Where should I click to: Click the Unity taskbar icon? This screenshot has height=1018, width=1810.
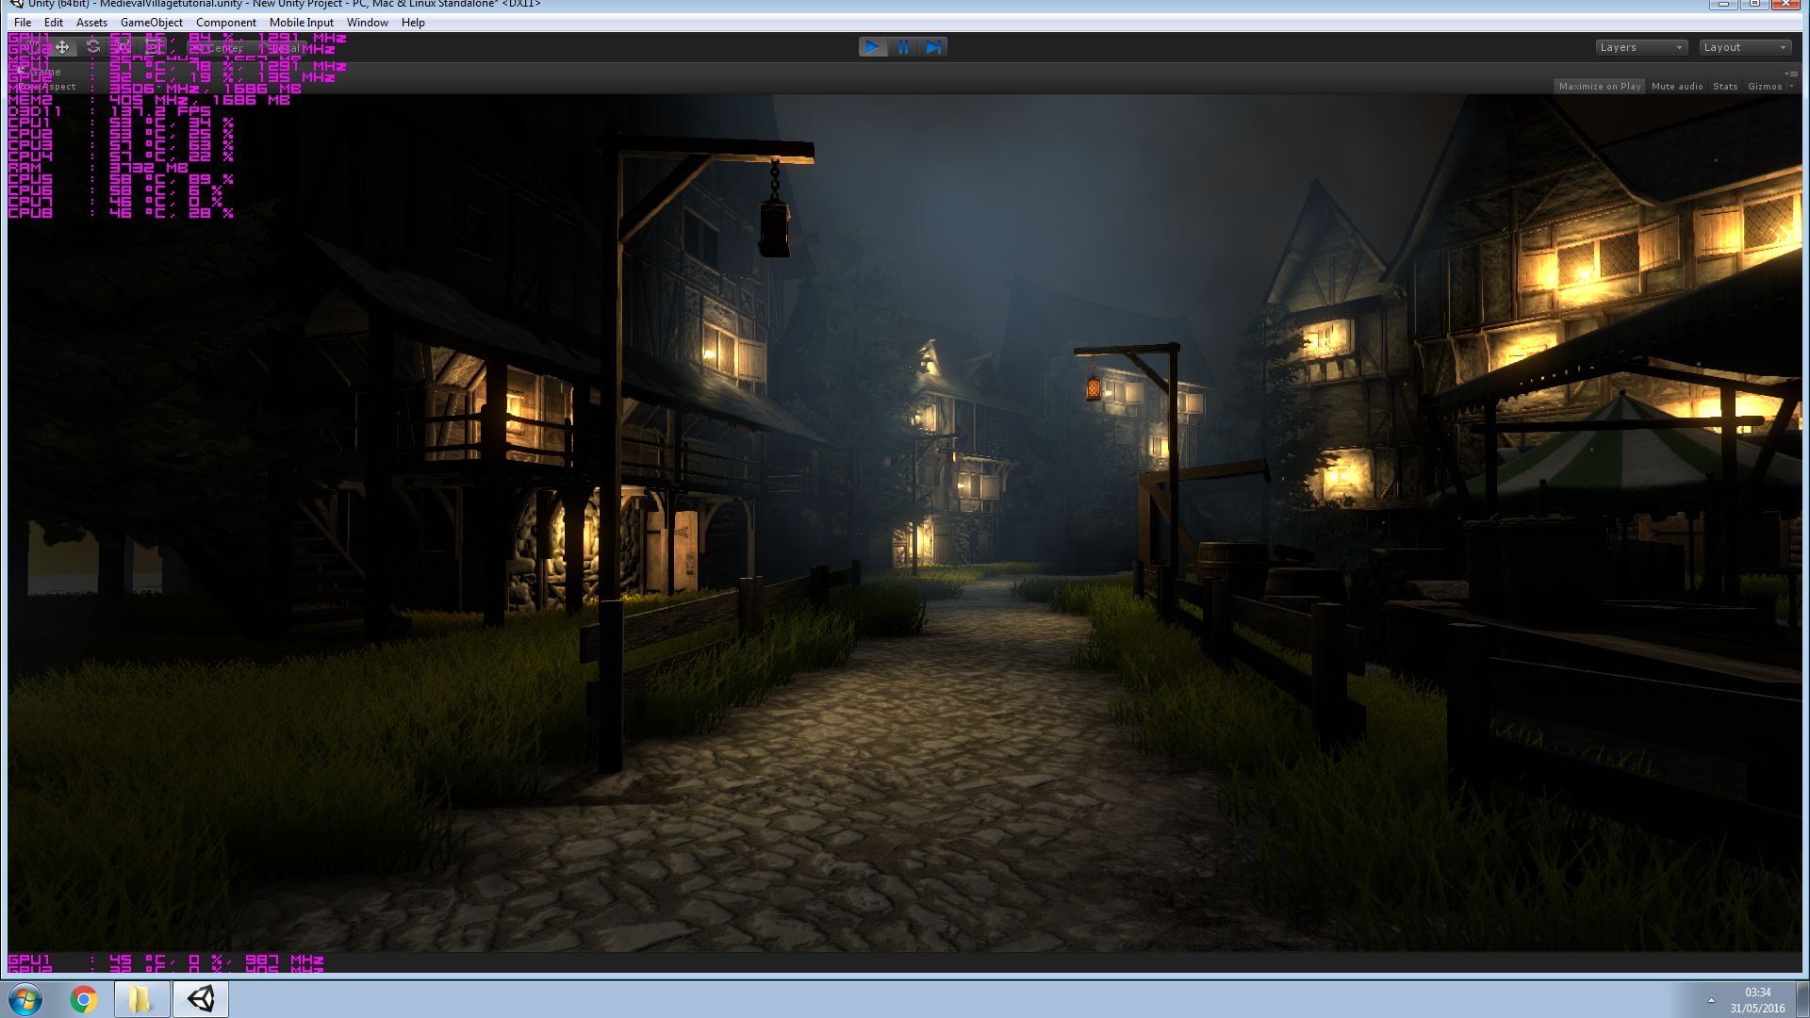click(x=201, y=999)
